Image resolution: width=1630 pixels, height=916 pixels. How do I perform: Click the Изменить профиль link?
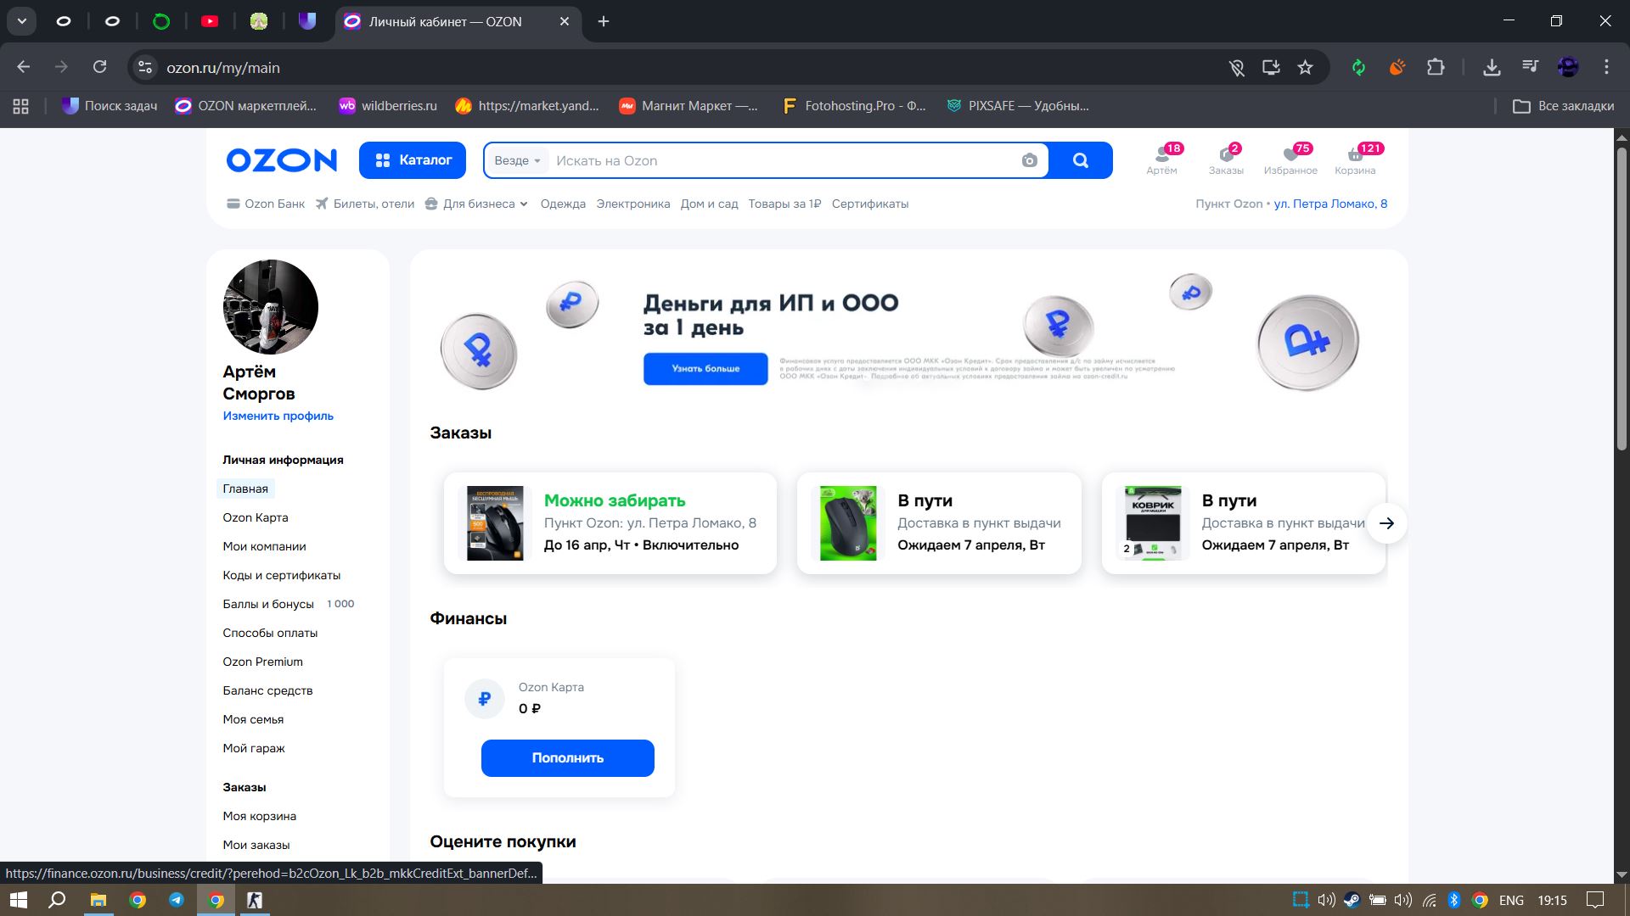[x=278, y=416]
